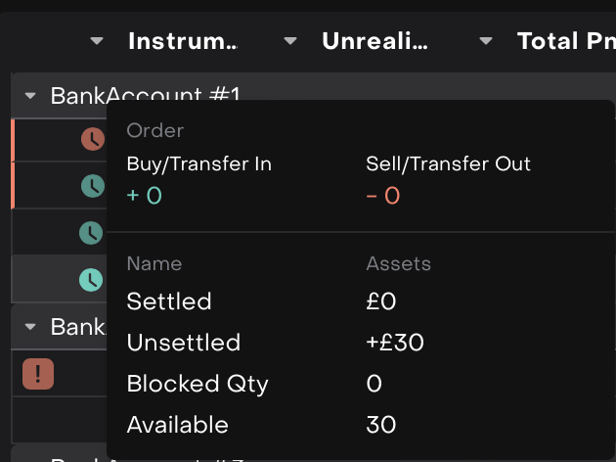Click the green +0 buy value
Viewport: 616px width, 462px height.
144,196
